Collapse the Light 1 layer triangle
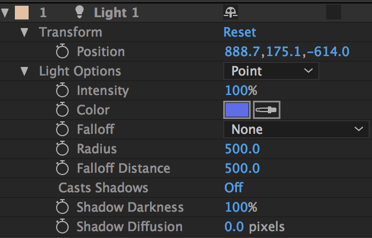Viewport: 372px width, 238px height. pos(5,13)
